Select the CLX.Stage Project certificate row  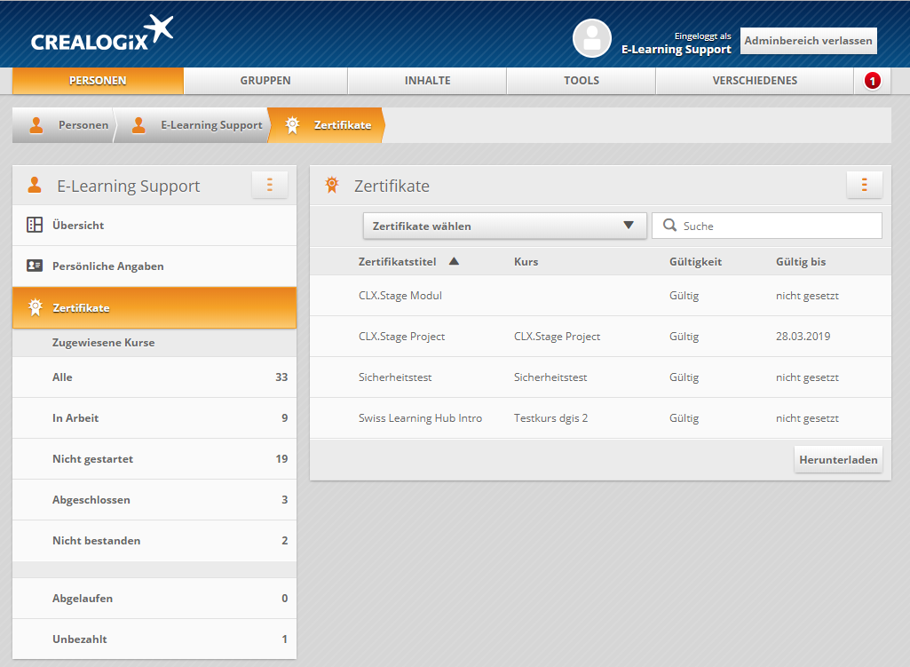pyautogui.click(x=401, y=337)
